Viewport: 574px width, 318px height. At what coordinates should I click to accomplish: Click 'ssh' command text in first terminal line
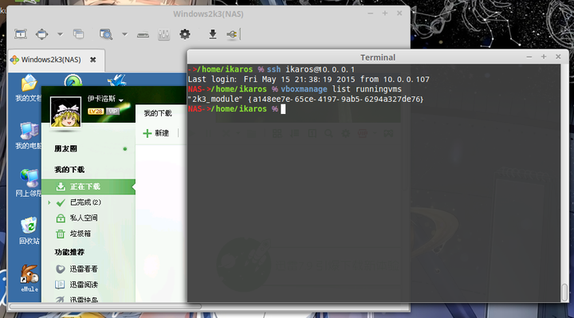pos(273,69)
